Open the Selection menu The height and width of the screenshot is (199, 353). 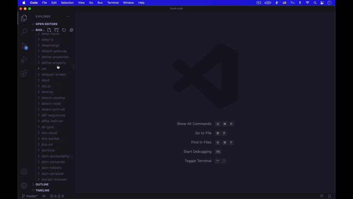pos(67,3)
